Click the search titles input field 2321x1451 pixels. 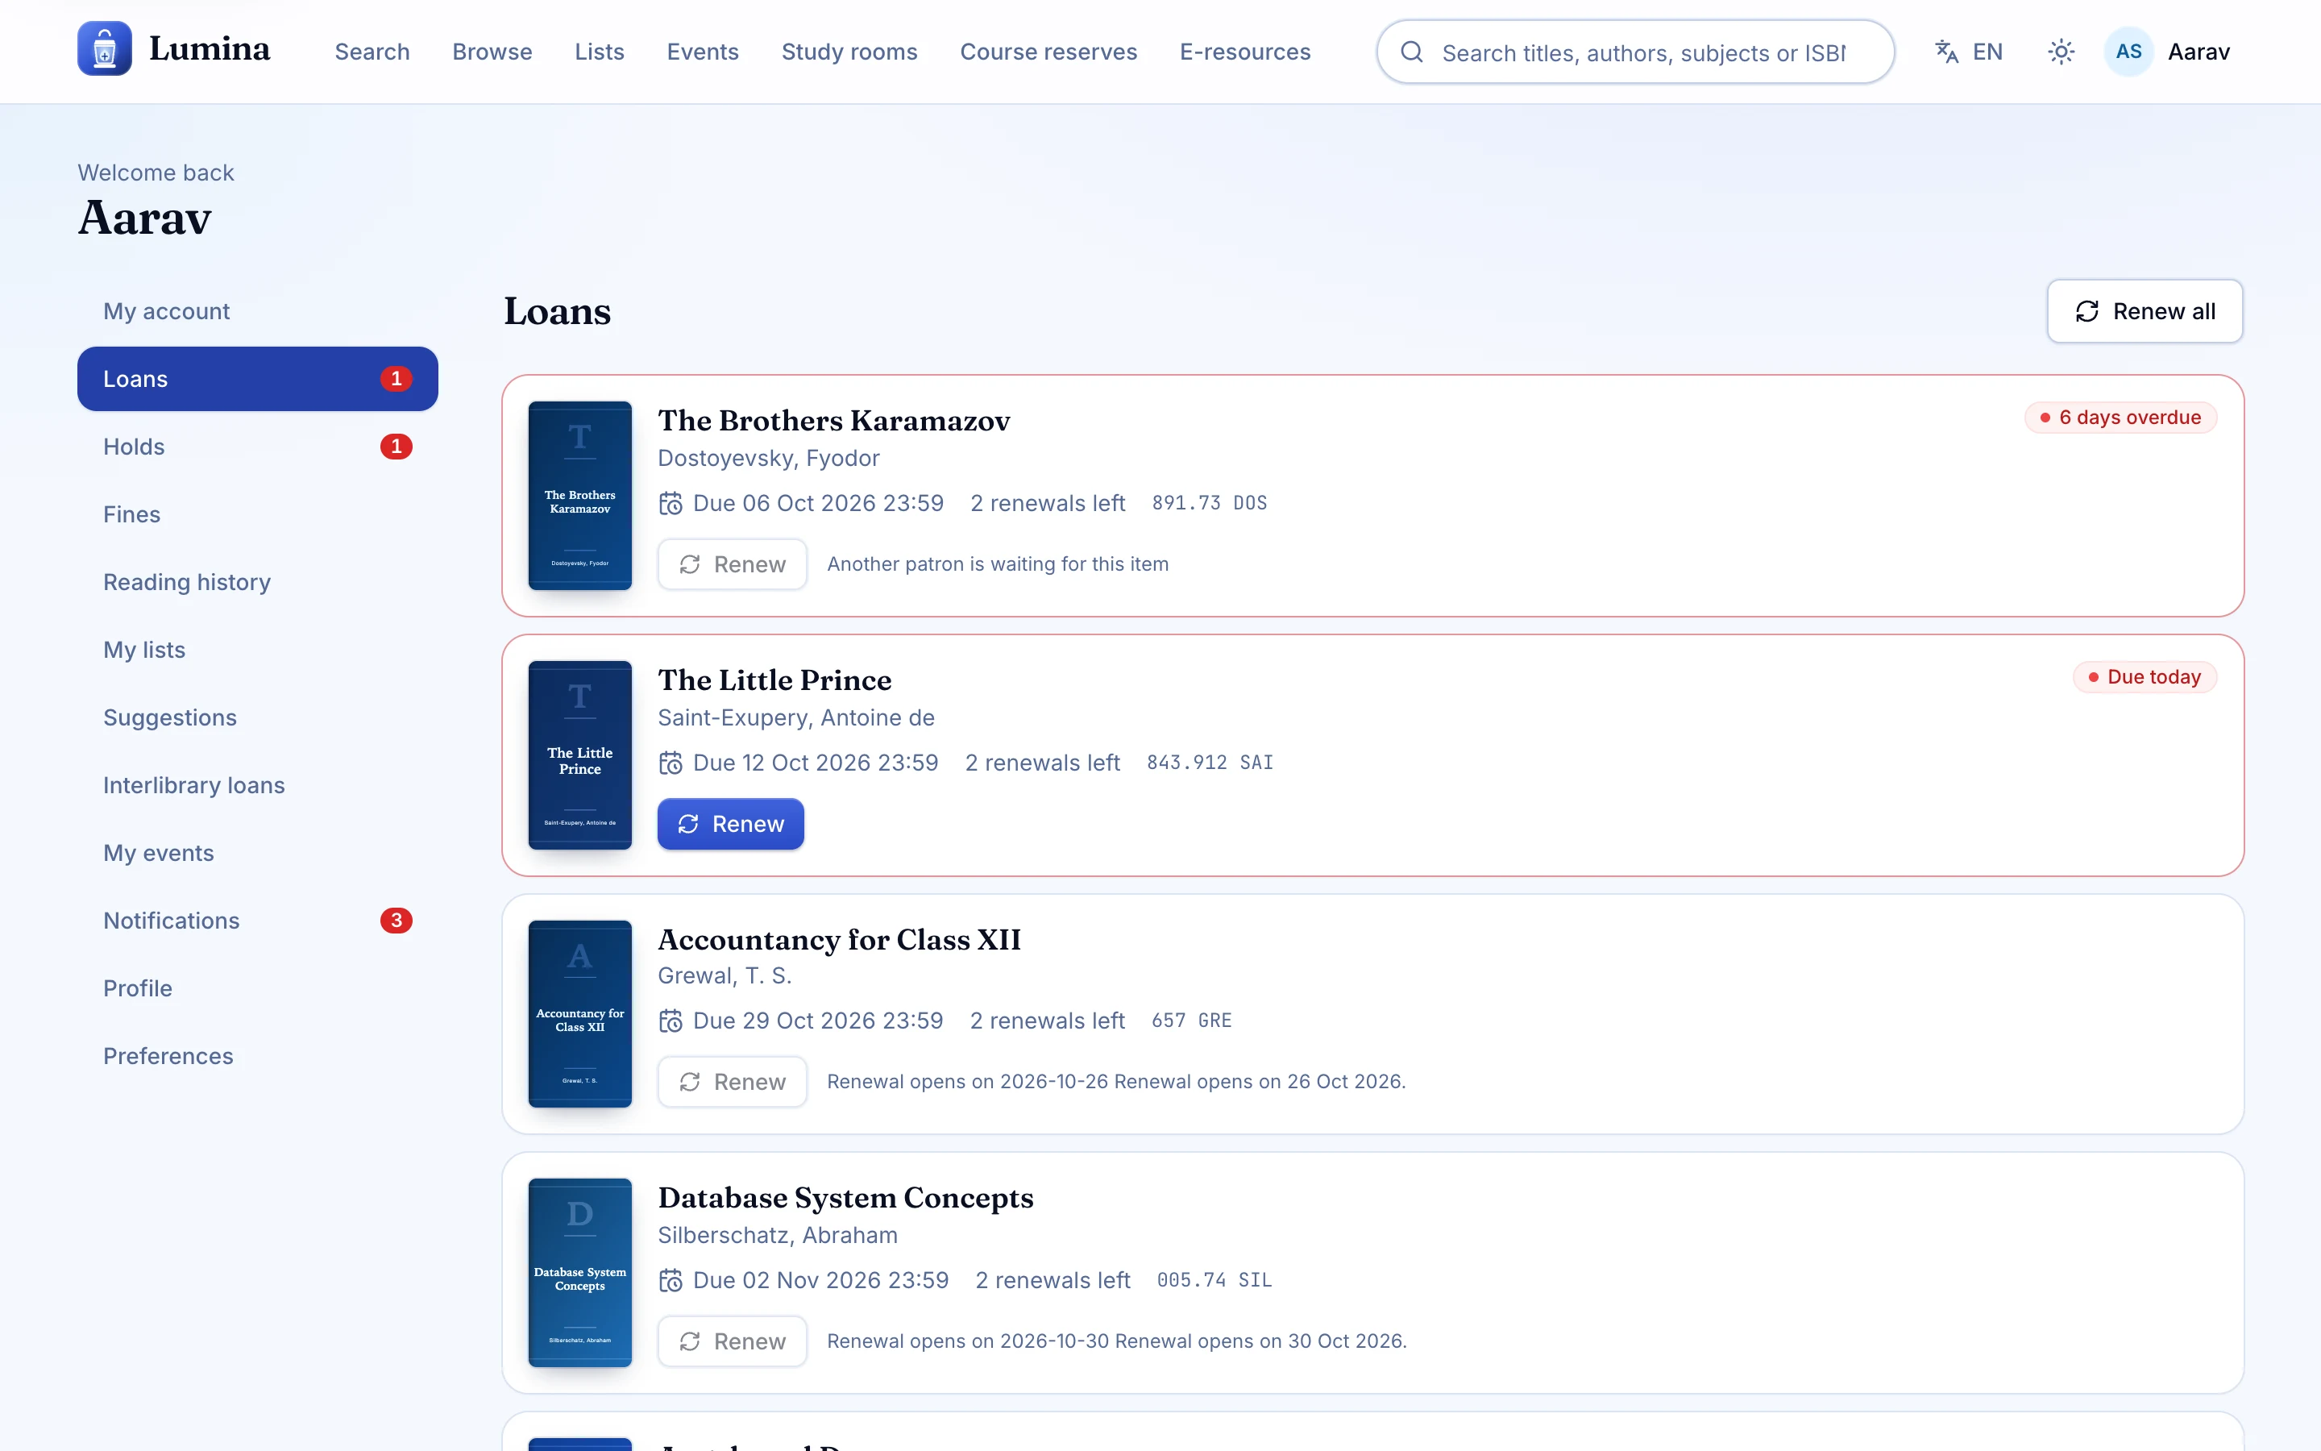tap(1642, 52)
